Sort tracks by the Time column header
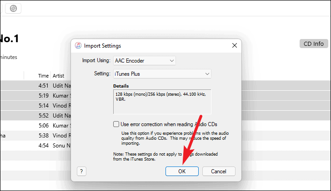The width and height of the screenshot is (331, 191). (x=43, y=76)
